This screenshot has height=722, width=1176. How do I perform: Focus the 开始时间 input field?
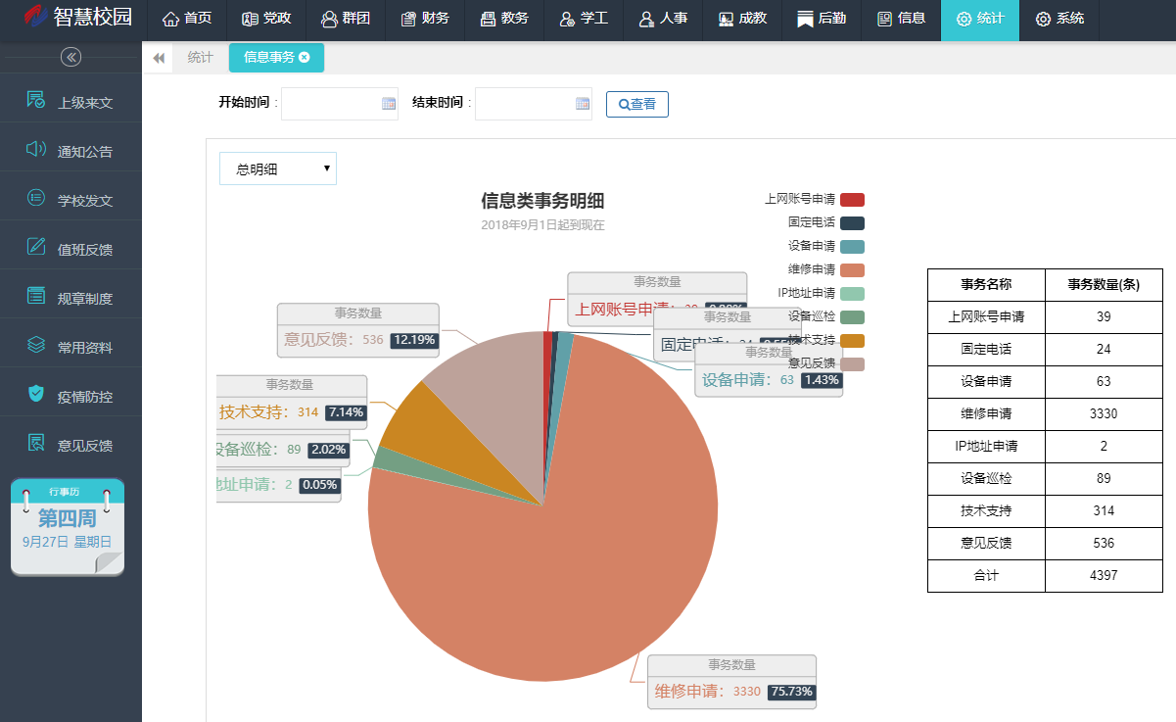click(340, 104)
